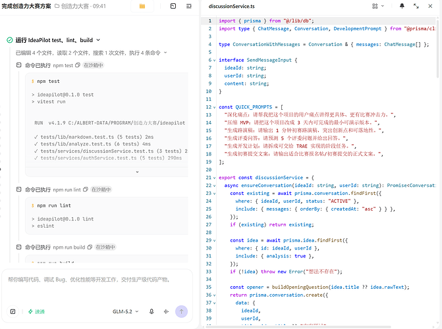Screen dimensions: 442x329
Task: Expand the npm test output with bottom chevron
Action: pos(137,172)
